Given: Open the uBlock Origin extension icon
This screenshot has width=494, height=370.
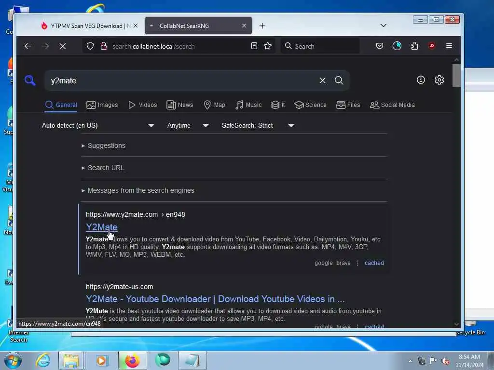Looking at the screenshot, I should (432, 46).
